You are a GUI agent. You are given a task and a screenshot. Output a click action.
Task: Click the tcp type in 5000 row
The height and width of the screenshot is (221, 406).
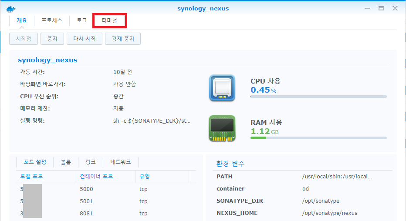pos(143,189)
